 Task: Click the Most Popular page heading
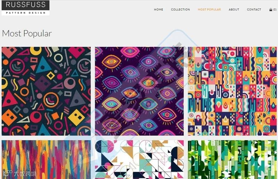click(x=27, y=33)
